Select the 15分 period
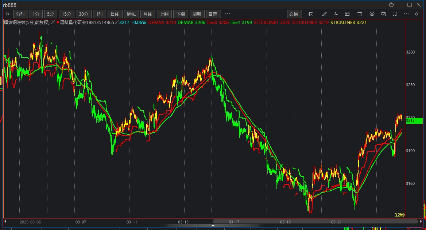This screenshot has height=230, width=426. pos(66,14)
